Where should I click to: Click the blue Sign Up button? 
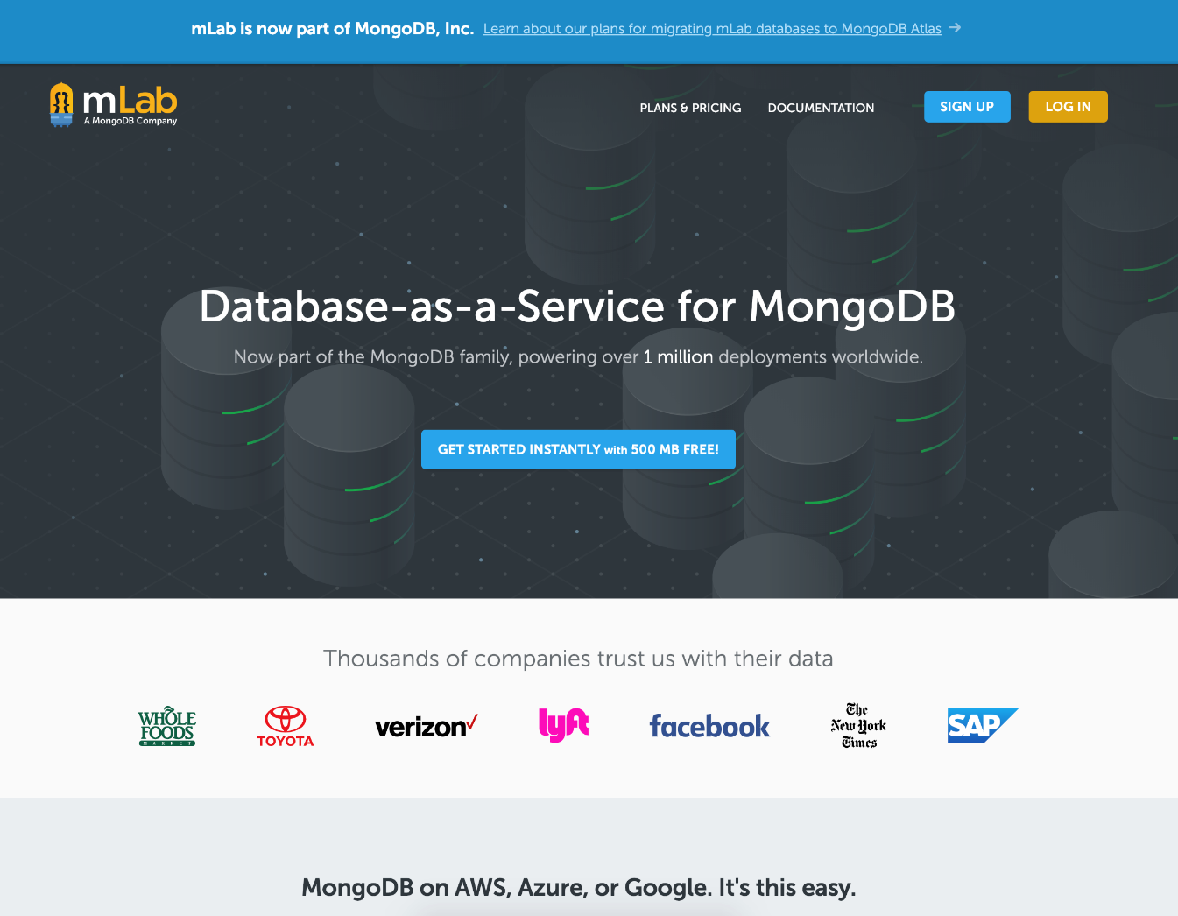[967, 107]
